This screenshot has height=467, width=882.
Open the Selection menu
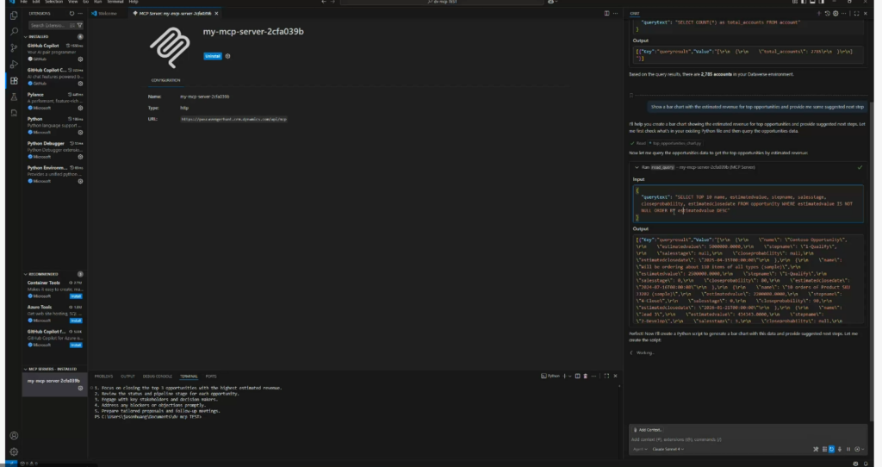tap(54, 2)
